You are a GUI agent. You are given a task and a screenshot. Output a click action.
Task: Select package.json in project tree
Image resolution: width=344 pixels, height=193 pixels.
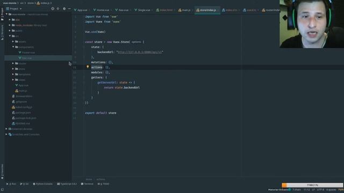(x=21, y=113)
